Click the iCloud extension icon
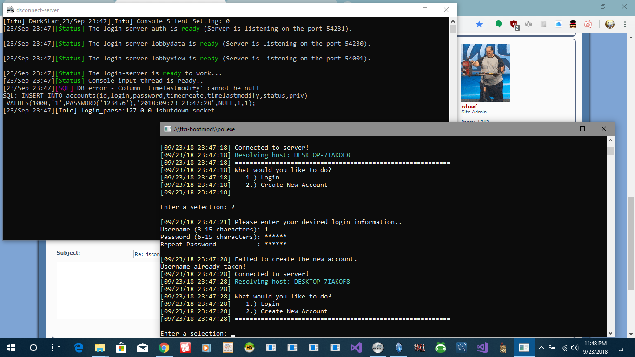 coord(558,24)
